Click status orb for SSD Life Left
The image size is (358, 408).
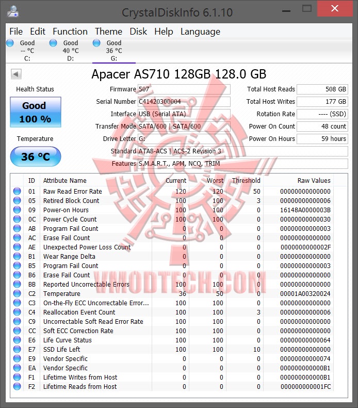coord(17,349)
